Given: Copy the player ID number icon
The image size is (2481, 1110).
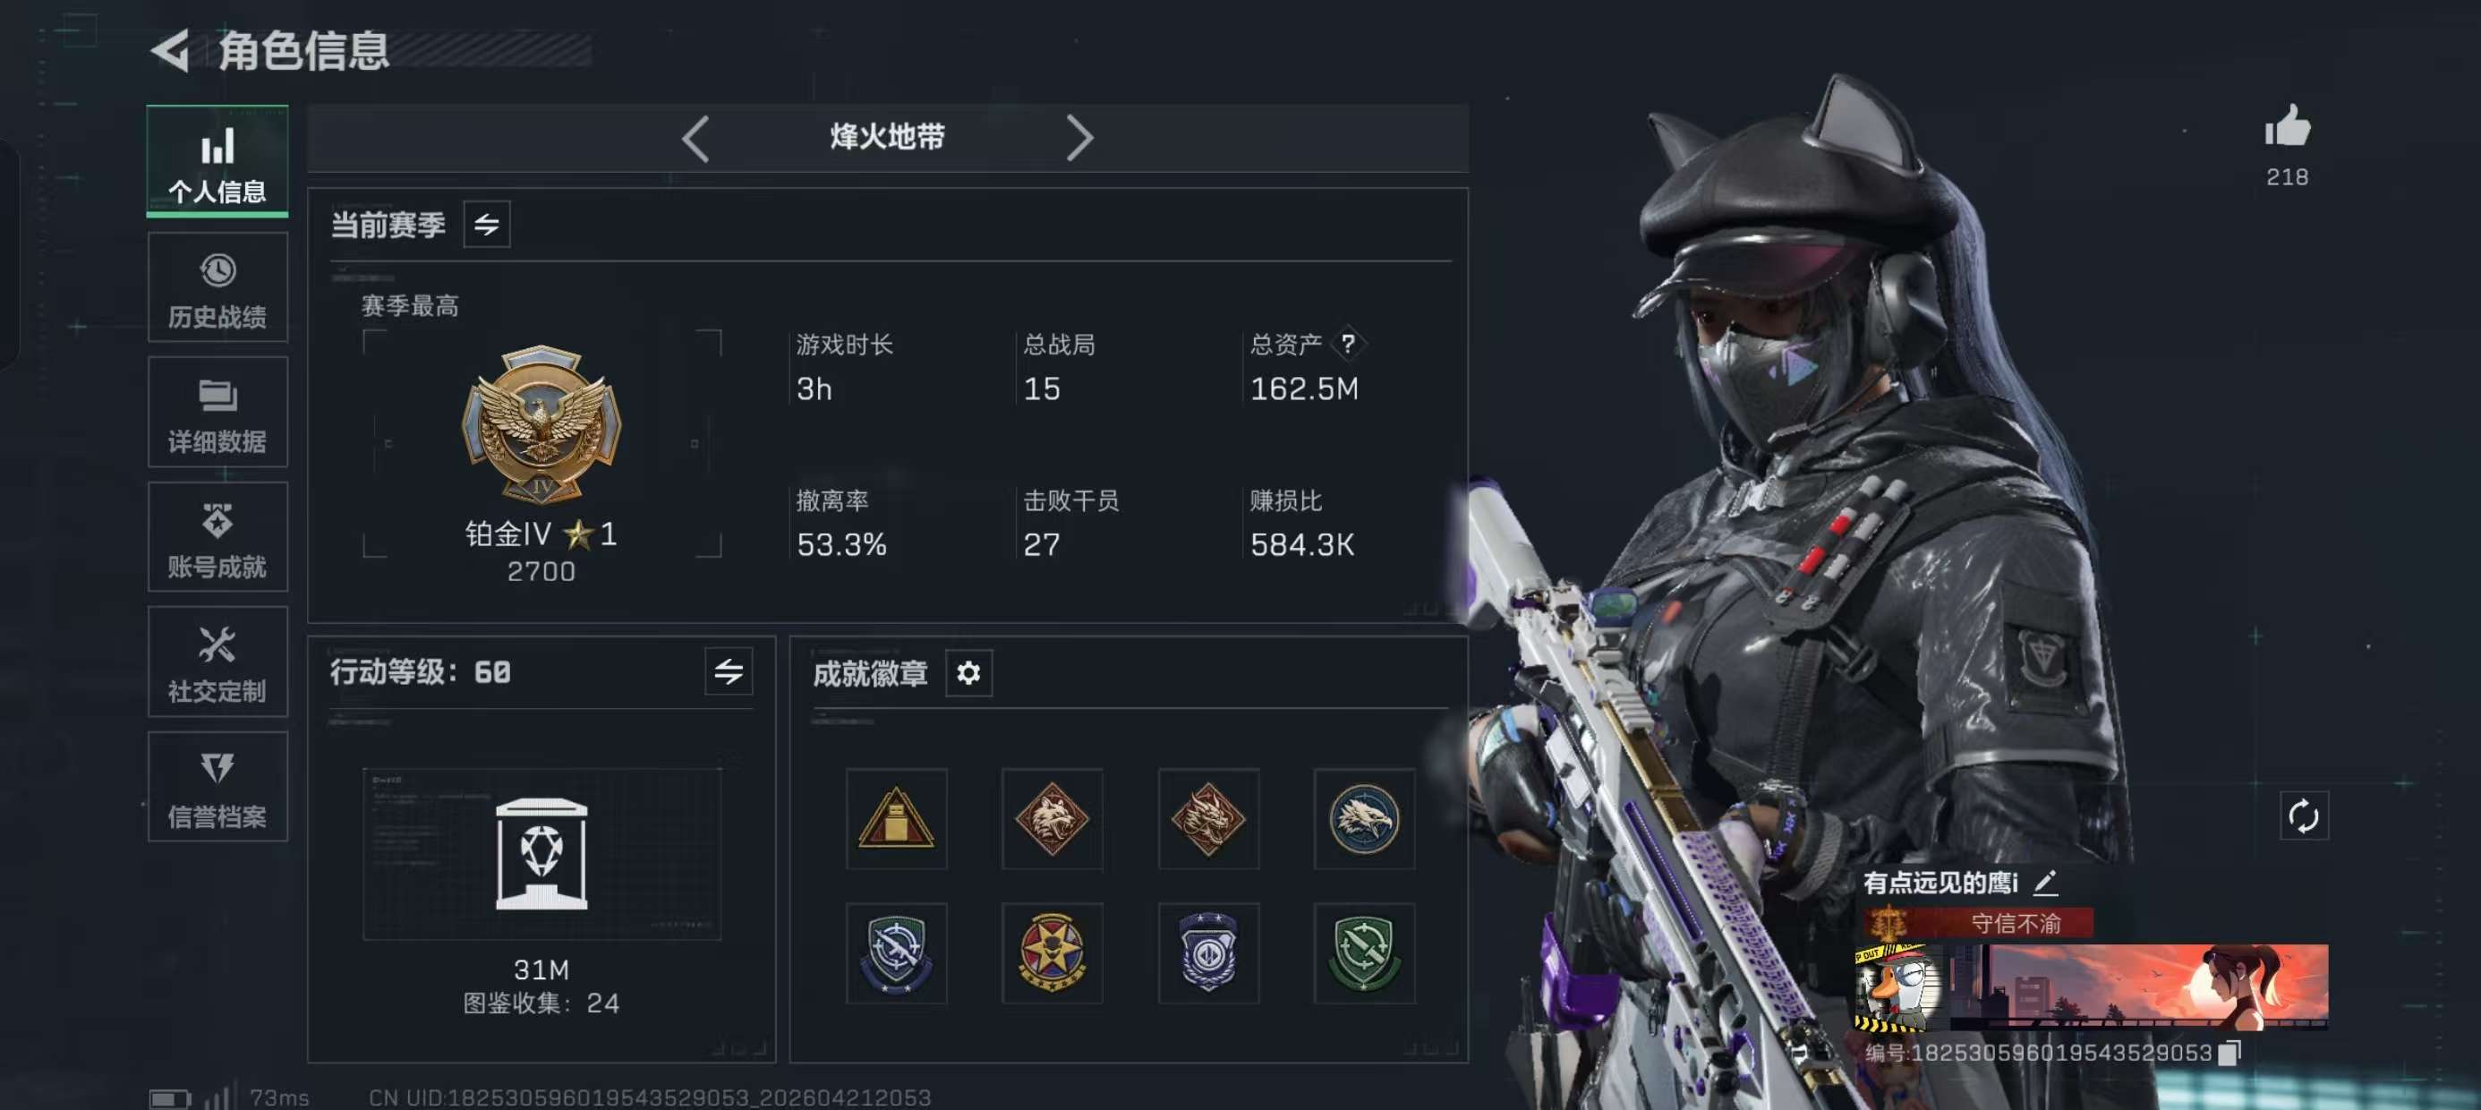Looking at the screenshot, I should point(2229,1052).
